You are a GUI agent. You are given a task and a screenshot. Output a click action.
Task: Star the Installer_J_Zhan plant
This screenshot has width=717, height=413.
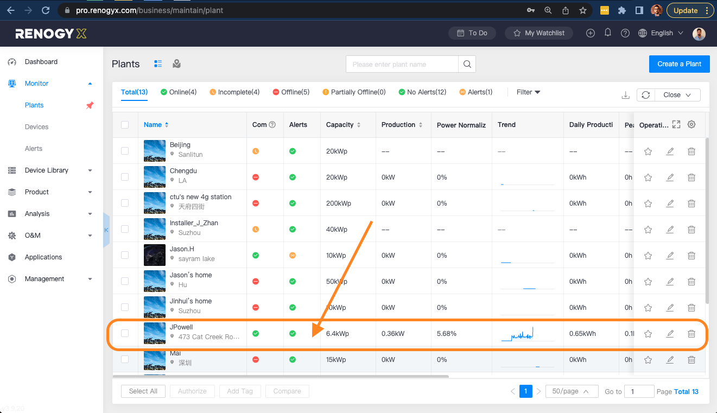point(648,230)
